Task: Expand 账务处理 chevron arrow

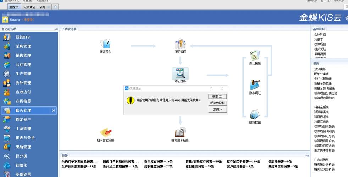Action: [53, 110]
